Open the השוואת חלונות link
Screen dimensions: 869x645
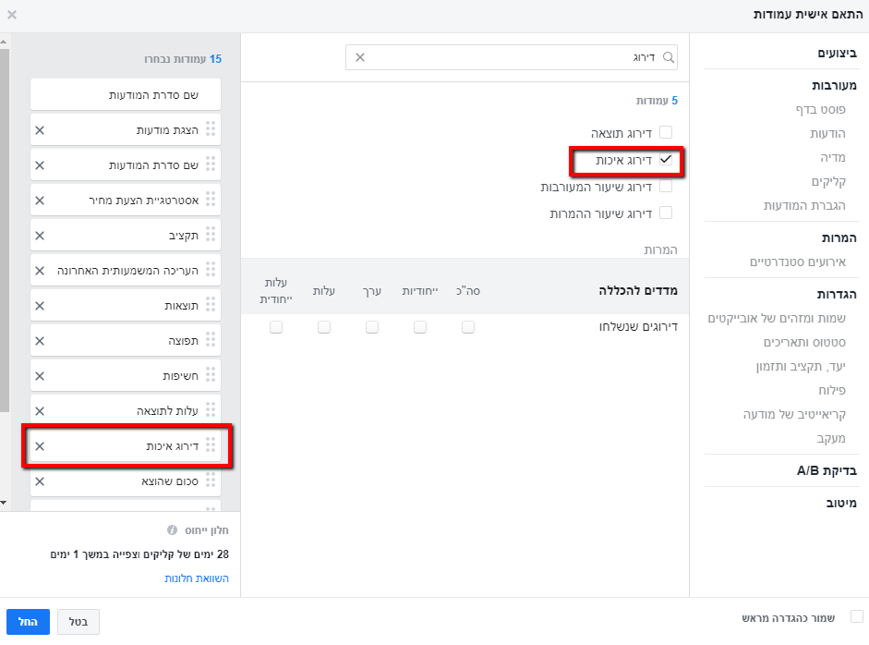[x=196, y=578]
